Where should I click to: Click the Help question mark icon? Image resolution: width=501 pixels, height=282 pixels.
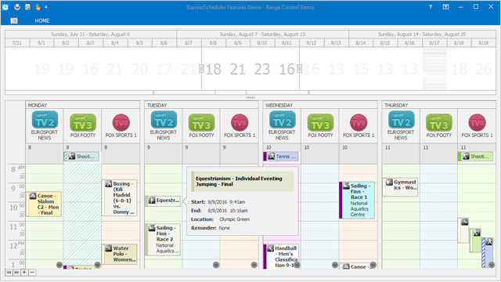tap(431, 7)
